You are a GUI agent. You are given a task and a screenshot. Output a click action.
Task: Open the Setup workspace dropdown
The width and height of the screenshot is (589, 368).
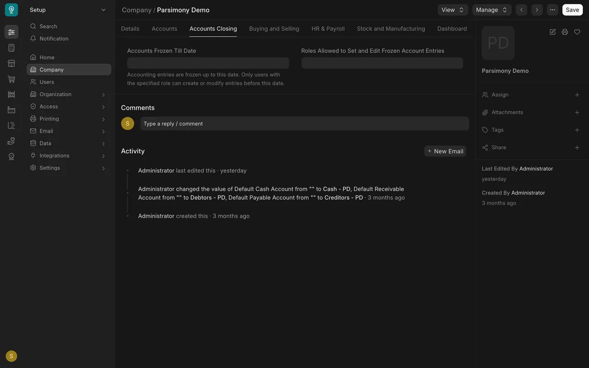pyautogui.click(x=68, y=10)
